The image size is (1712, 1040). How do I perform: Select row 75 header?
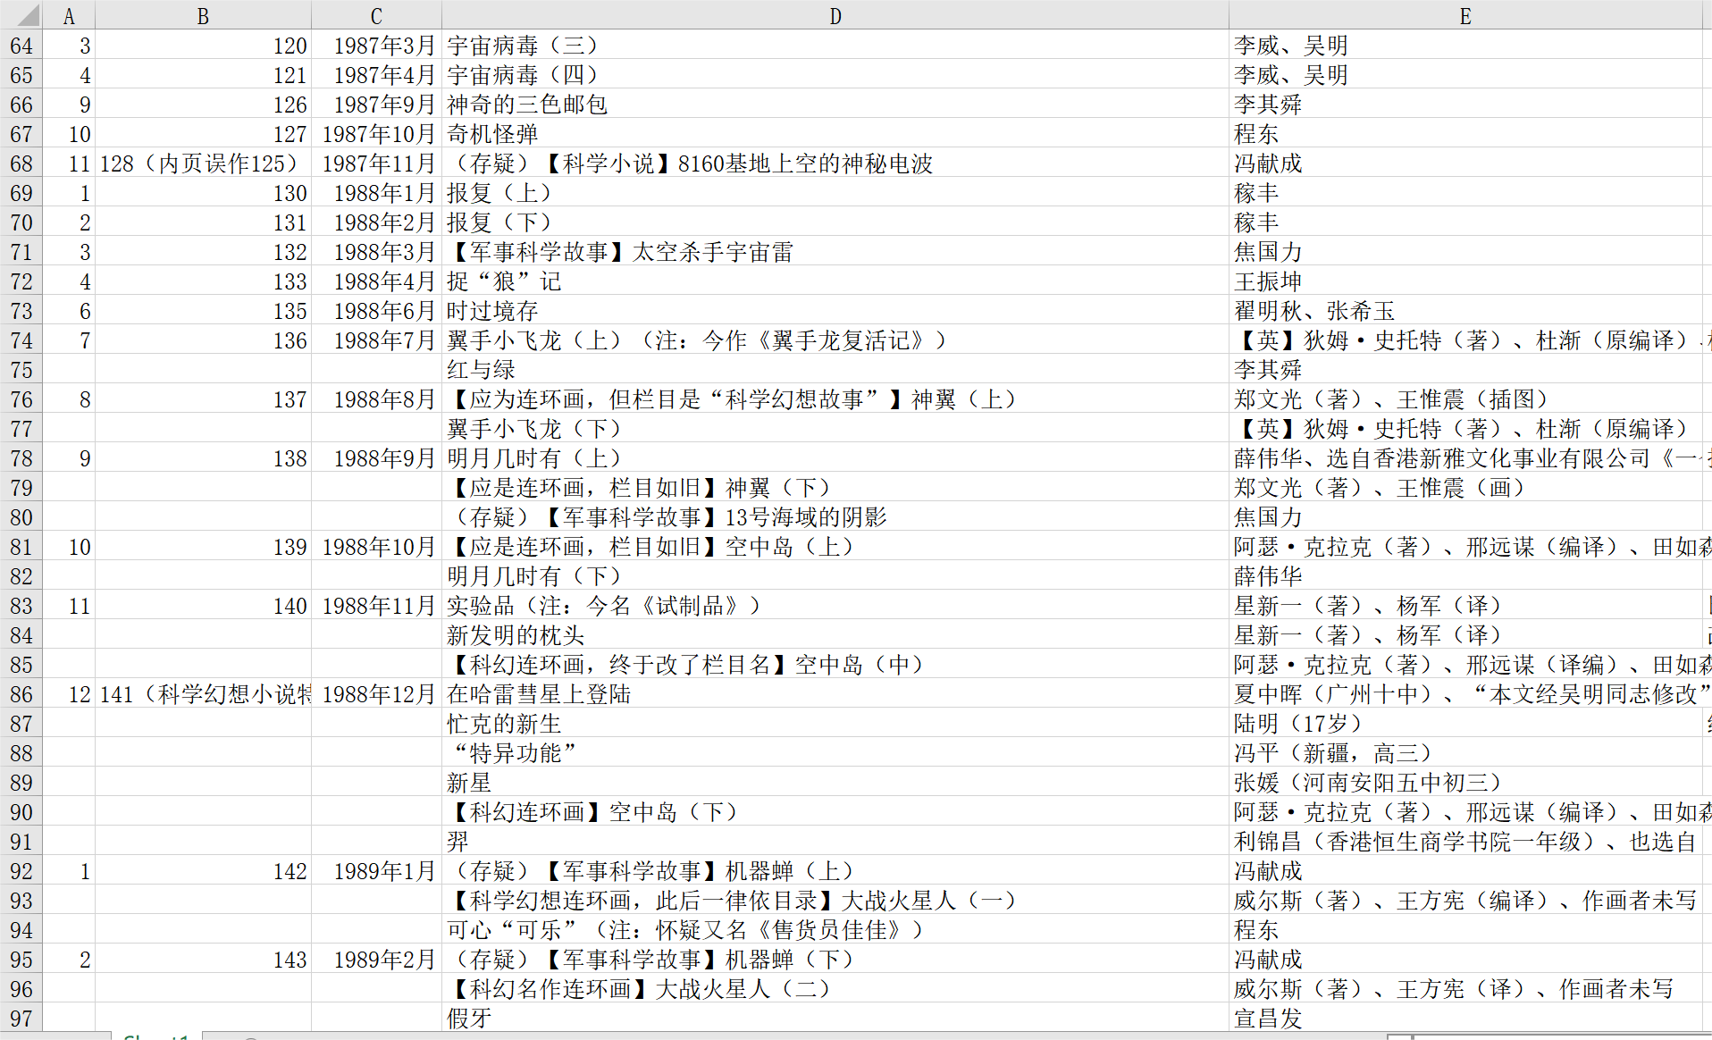(x=21, y=370)
